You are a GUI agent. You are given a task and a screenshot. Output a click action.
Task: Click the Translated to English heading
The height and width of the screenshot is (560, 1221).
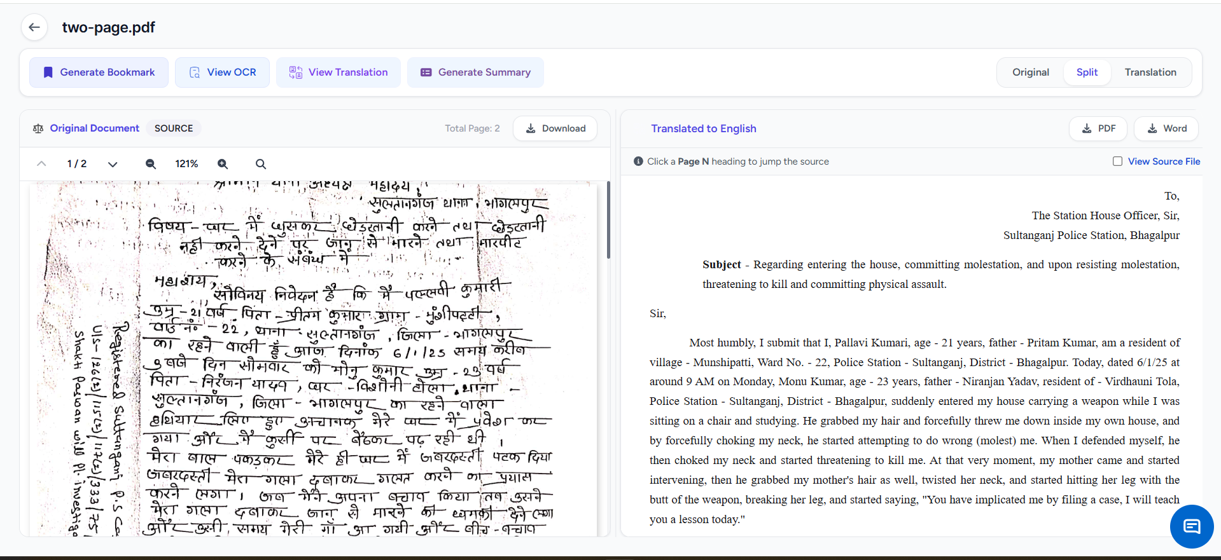[704, 128]
